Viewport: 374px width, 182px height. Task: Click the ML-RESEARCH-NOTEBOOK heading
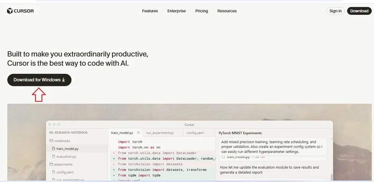(x=68, y=133)
